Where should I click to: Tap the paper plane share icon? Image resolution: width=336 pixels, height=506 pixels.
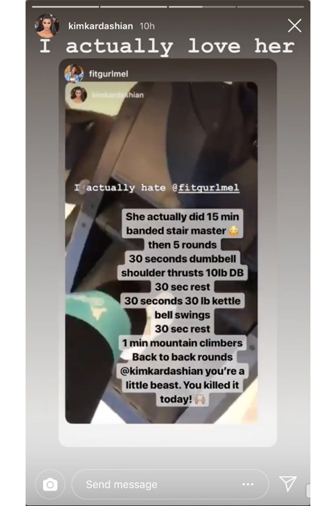click(x=288, y=484)
